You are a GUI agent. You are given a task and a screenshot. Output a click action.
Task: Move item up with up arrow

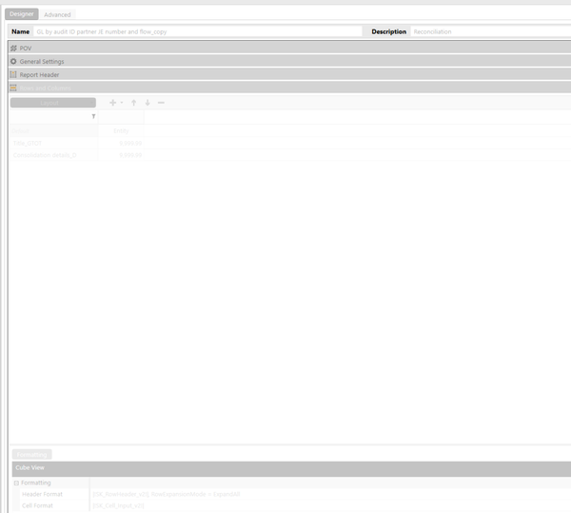(x=133, y=103)
